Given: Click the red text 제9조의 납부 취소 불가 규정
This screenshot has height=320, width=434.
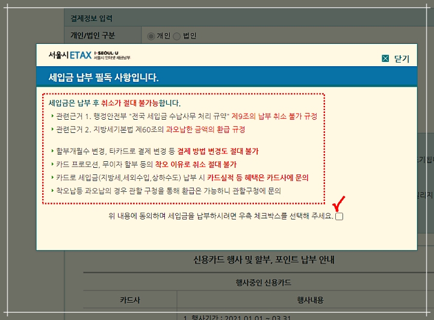Looking at the screenshot, I should [x=274, y=116].
